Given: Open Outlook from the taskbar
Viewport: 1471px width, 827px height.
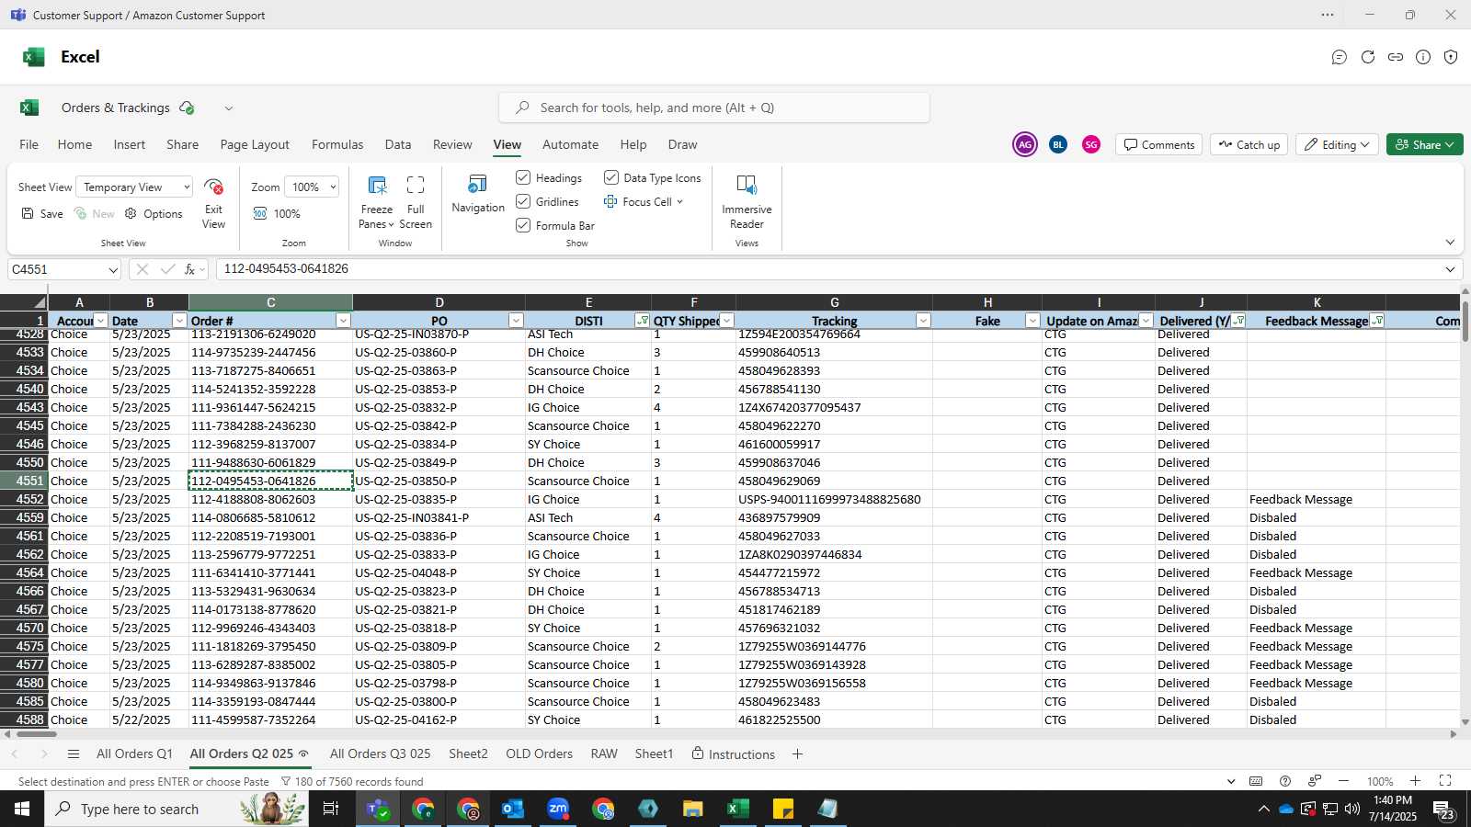Looking at the screenshot, I should tap(513, 809).
